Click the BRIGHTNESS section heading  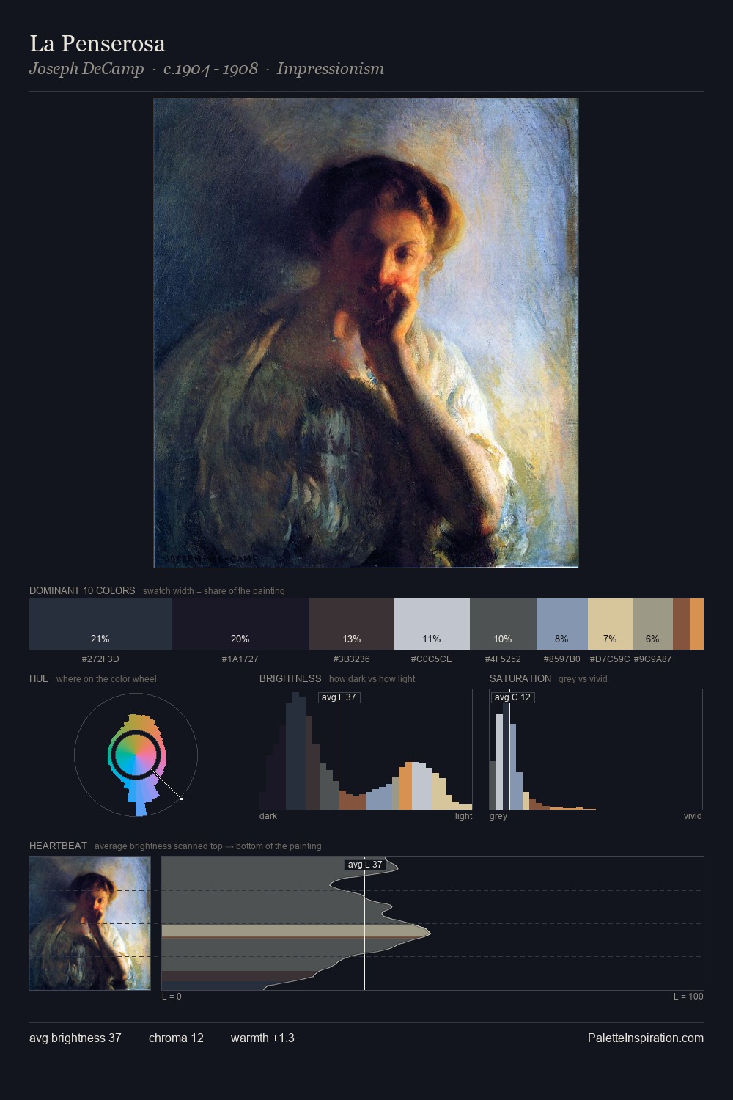point(290,679)
